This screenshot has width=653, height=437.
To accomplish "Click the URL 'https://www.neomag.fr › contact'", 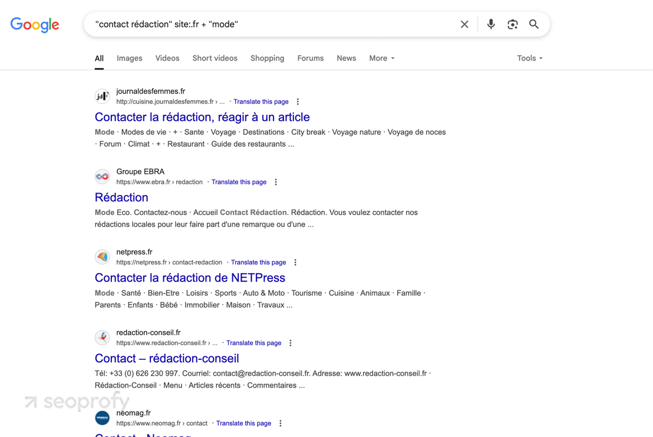I will (161, 423).
